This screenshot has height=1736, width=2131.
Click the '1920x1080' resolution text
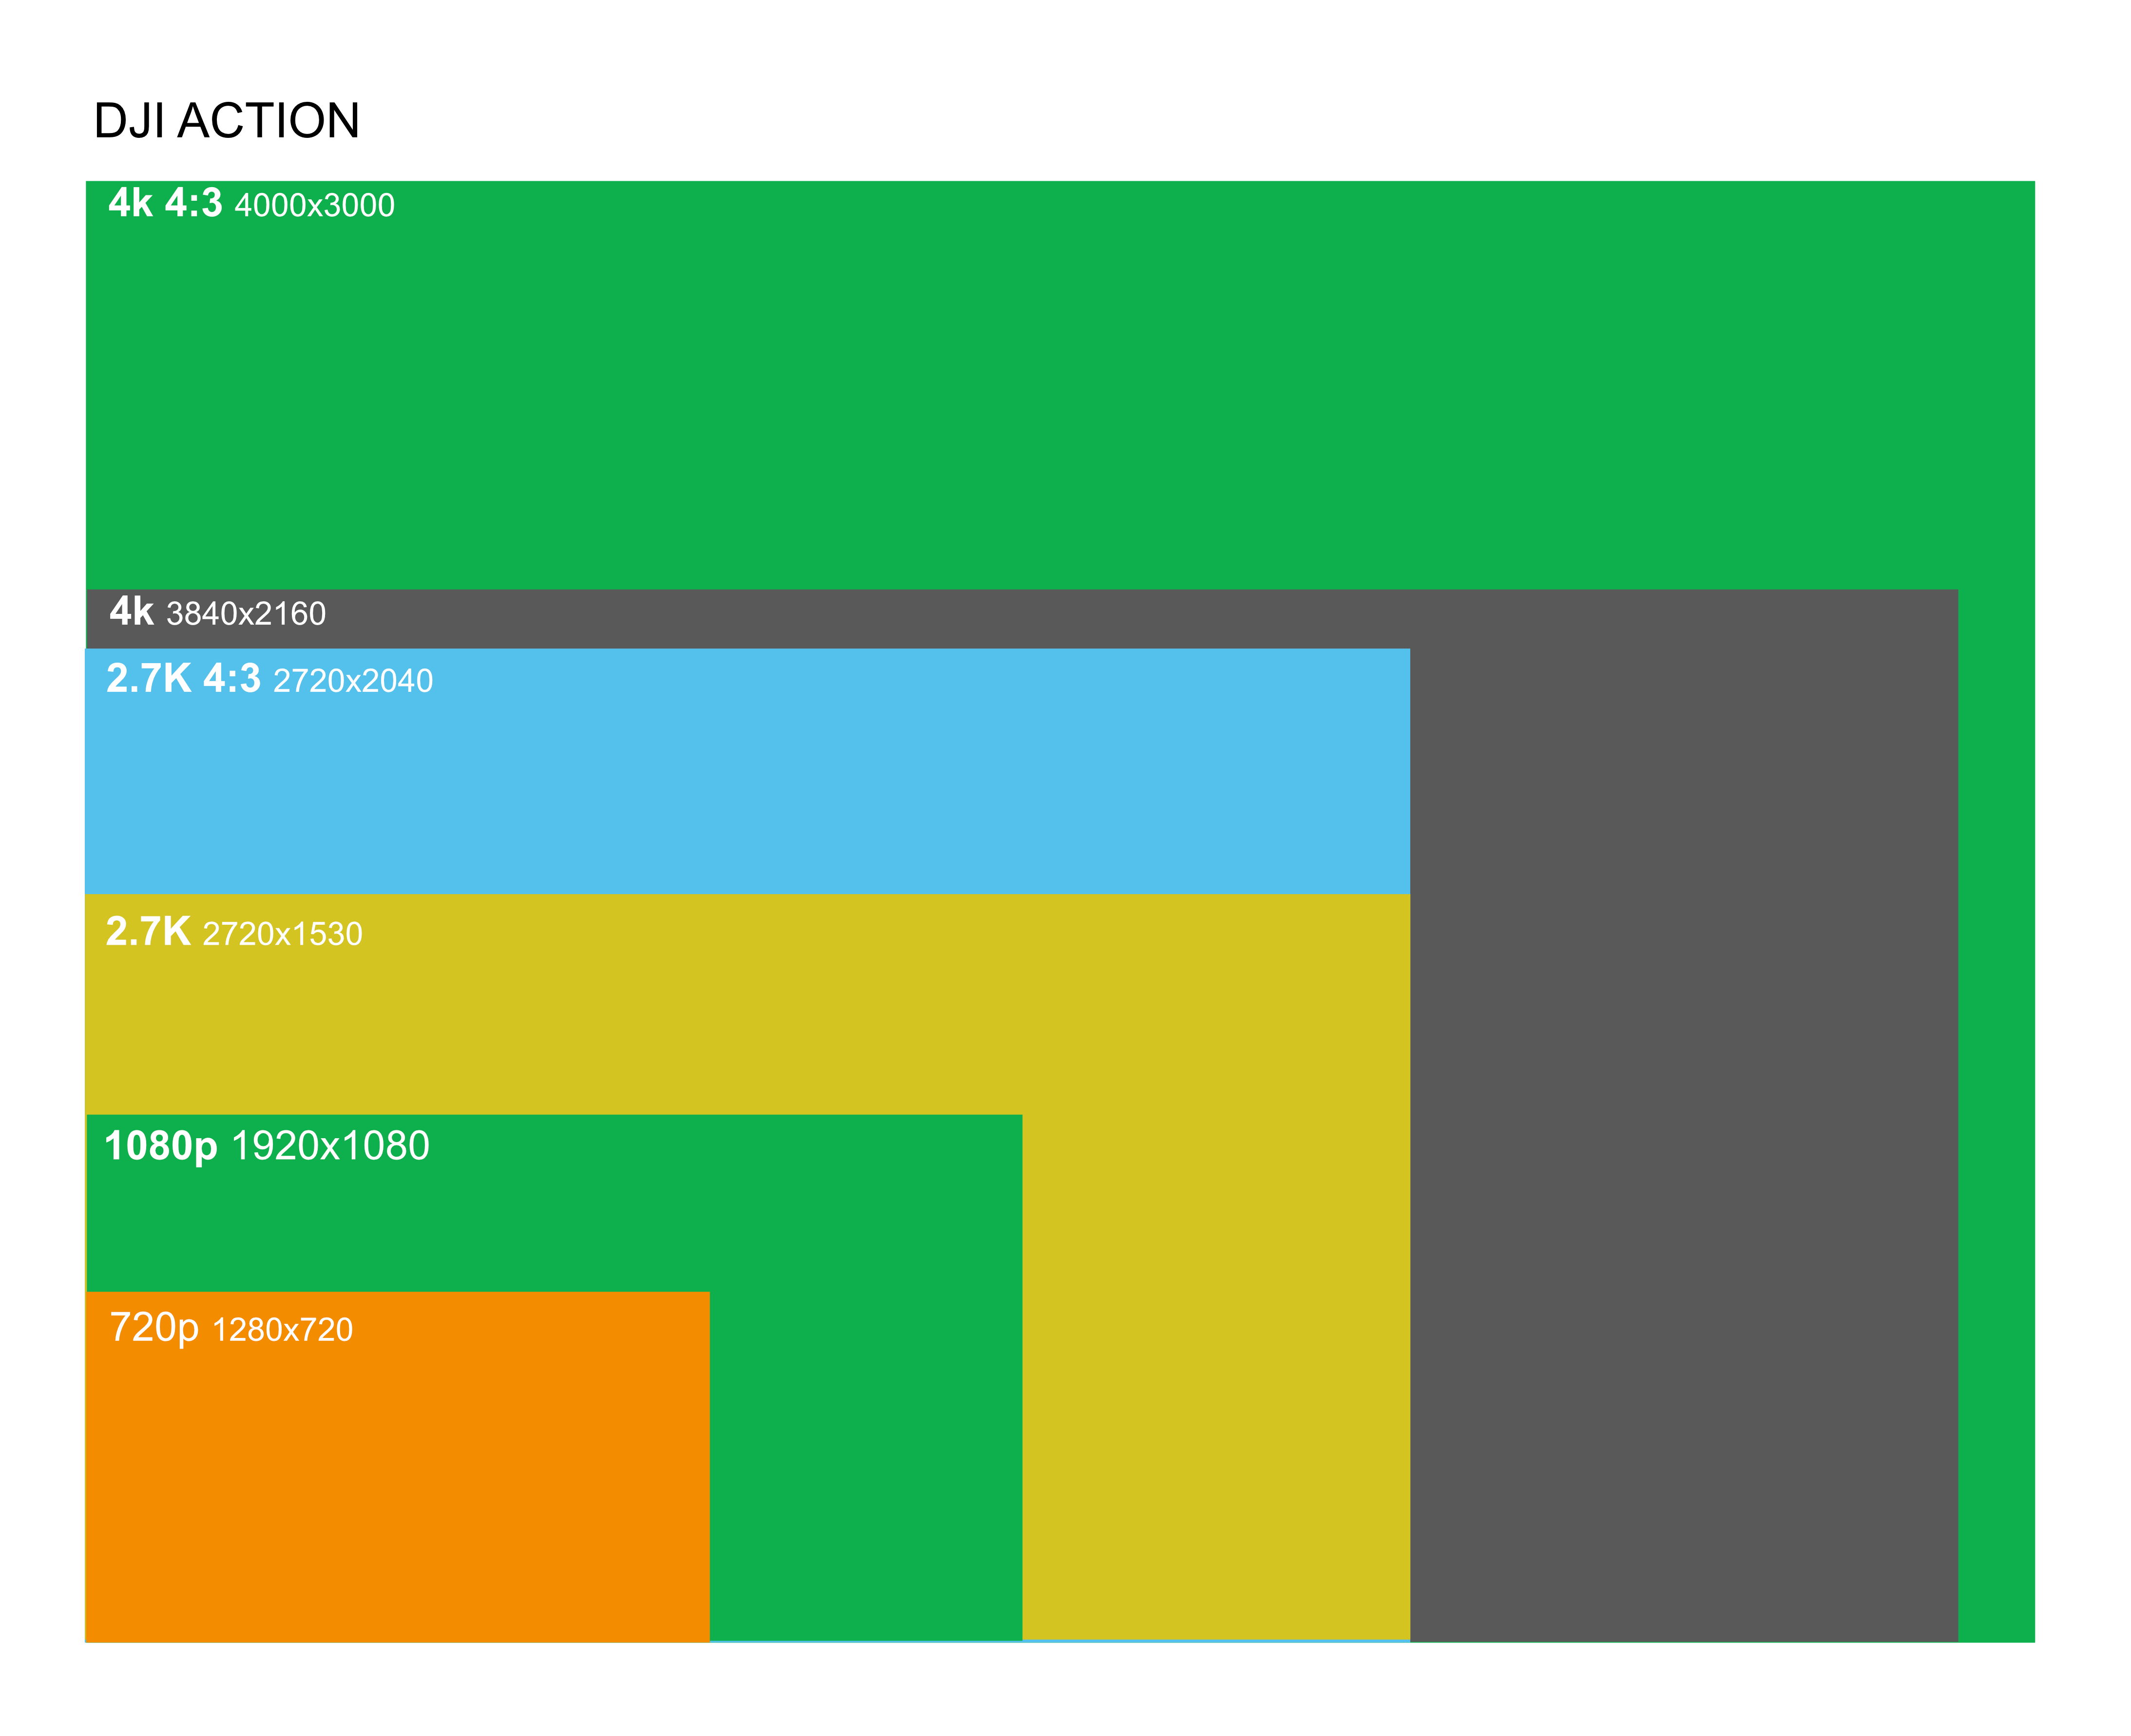330,1146
